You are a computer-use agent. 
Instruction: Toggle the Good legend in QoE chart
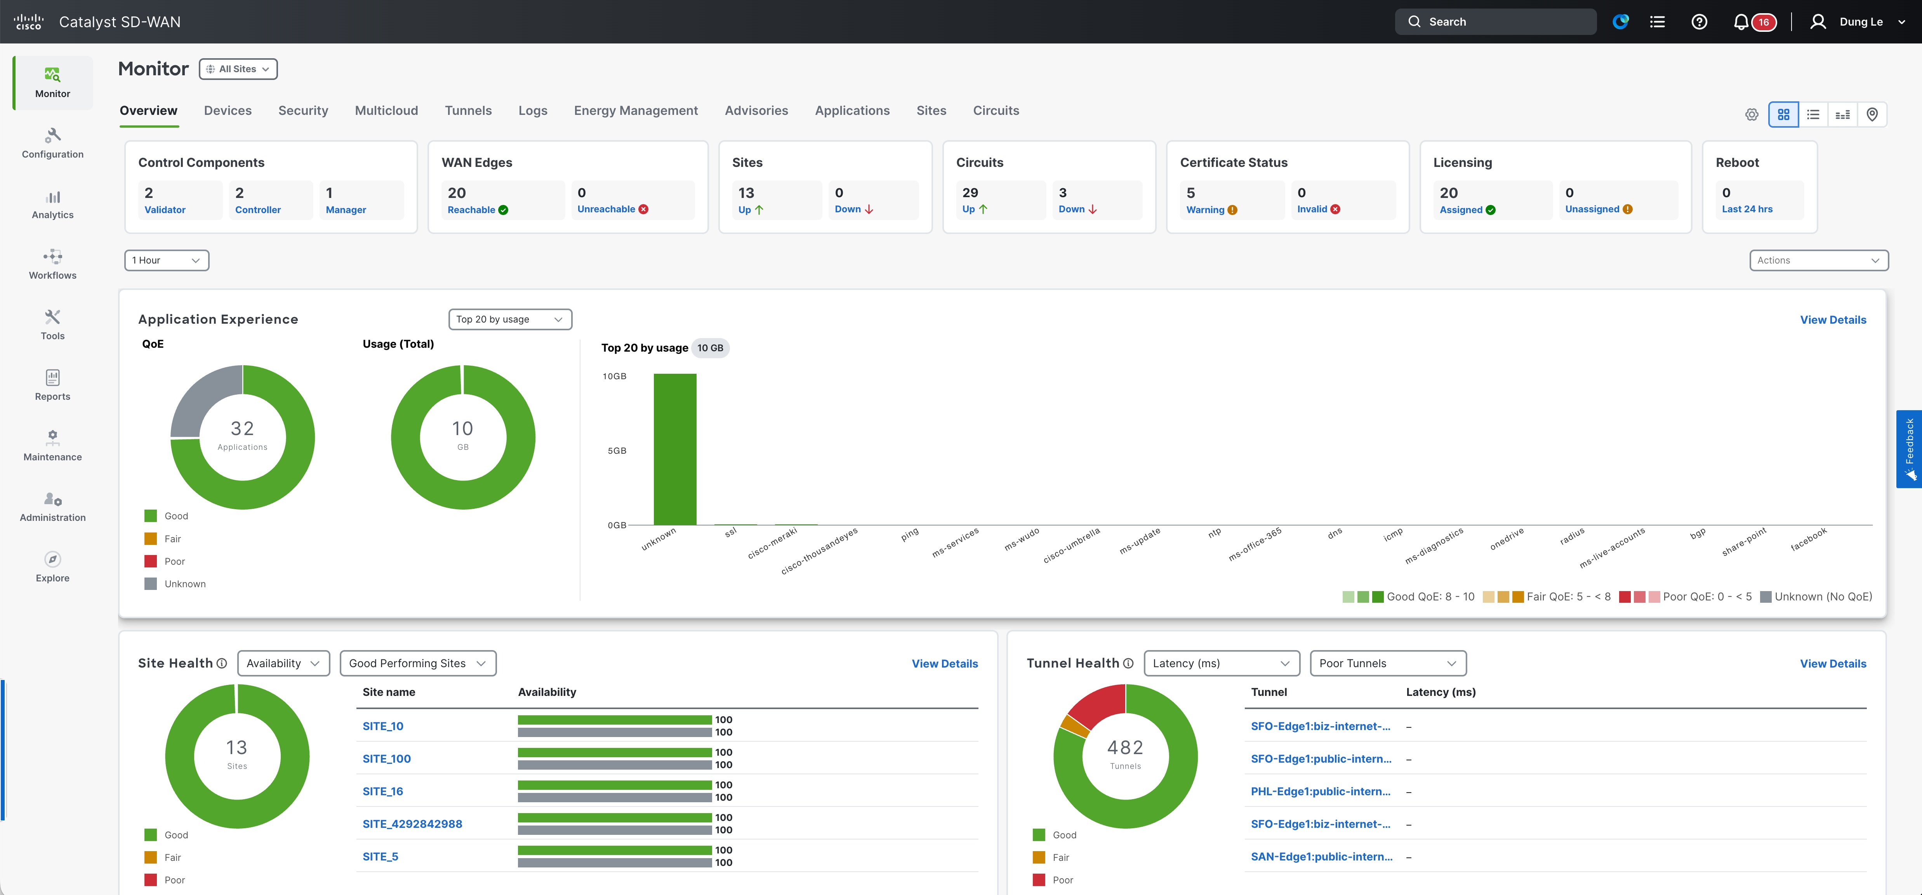(x=167, y=516)
